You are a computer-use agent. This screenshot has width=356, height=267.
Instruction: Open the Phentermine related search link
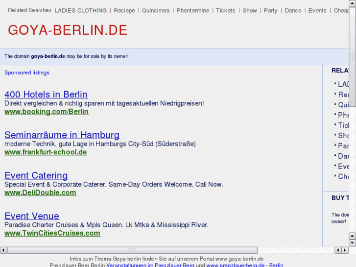tap(193, 11)
